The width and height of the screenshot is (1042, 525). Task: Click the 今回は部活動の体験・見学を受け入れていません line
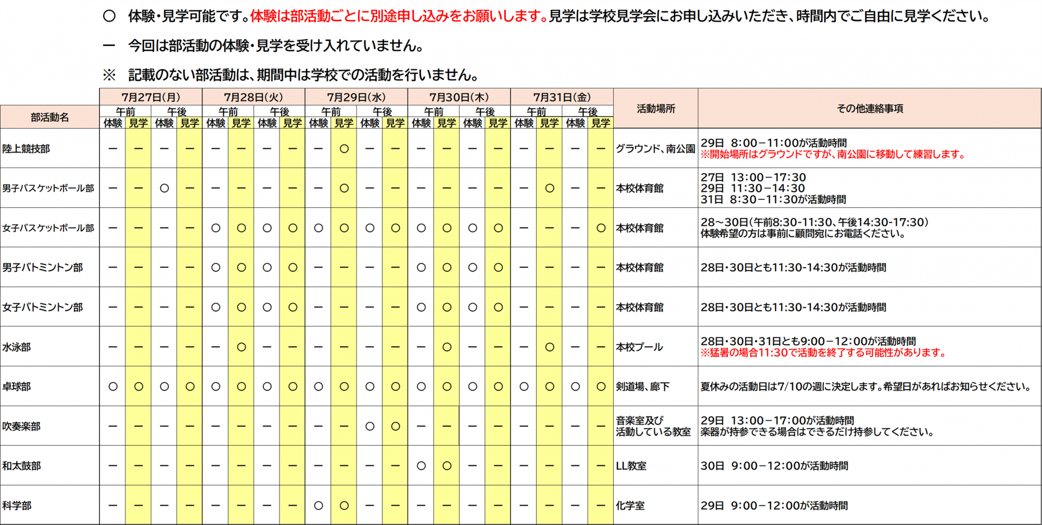[x=276, y=46]
